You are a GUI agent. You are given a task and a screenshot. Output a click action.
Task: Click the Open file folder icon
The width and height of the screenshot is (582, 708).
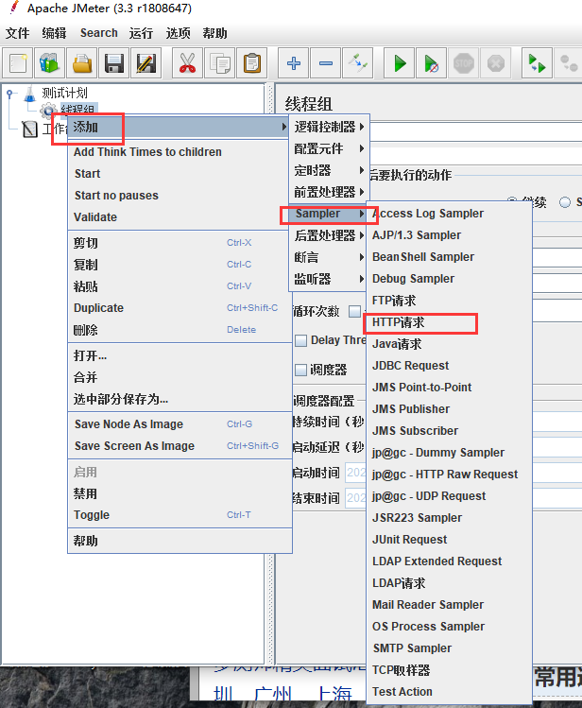point(82,63)
